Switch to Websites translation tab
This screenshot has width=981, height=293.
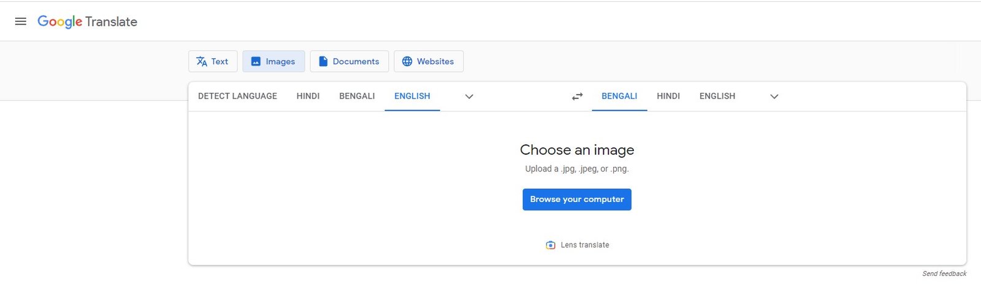point(429,61)
